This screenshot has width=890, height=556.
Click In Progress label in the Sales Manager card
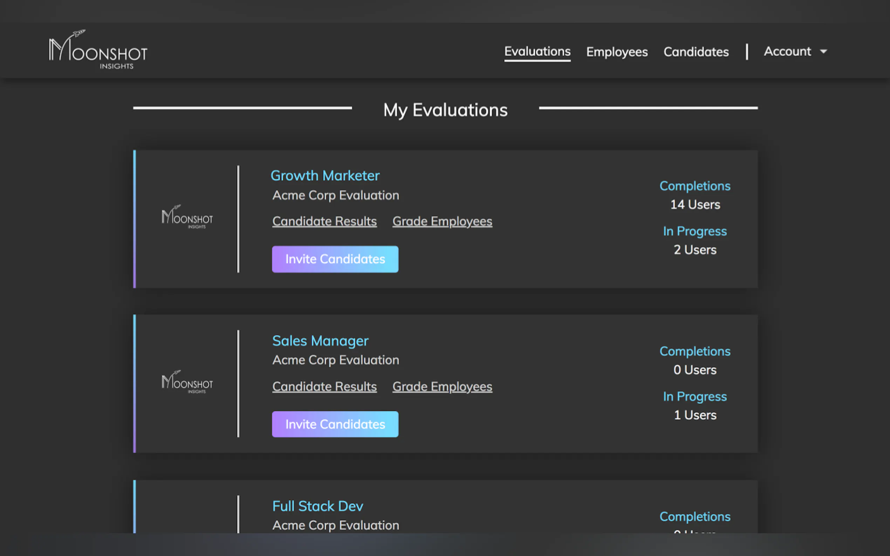(x=694, y=396)
